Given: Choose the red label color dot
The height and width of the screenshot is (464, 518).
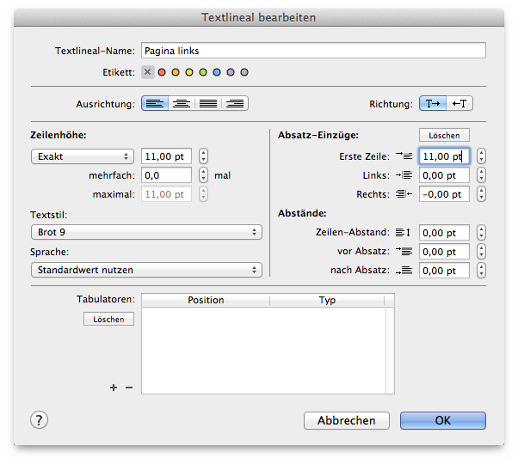Looking at the screenshot, I should coord(162,72).
